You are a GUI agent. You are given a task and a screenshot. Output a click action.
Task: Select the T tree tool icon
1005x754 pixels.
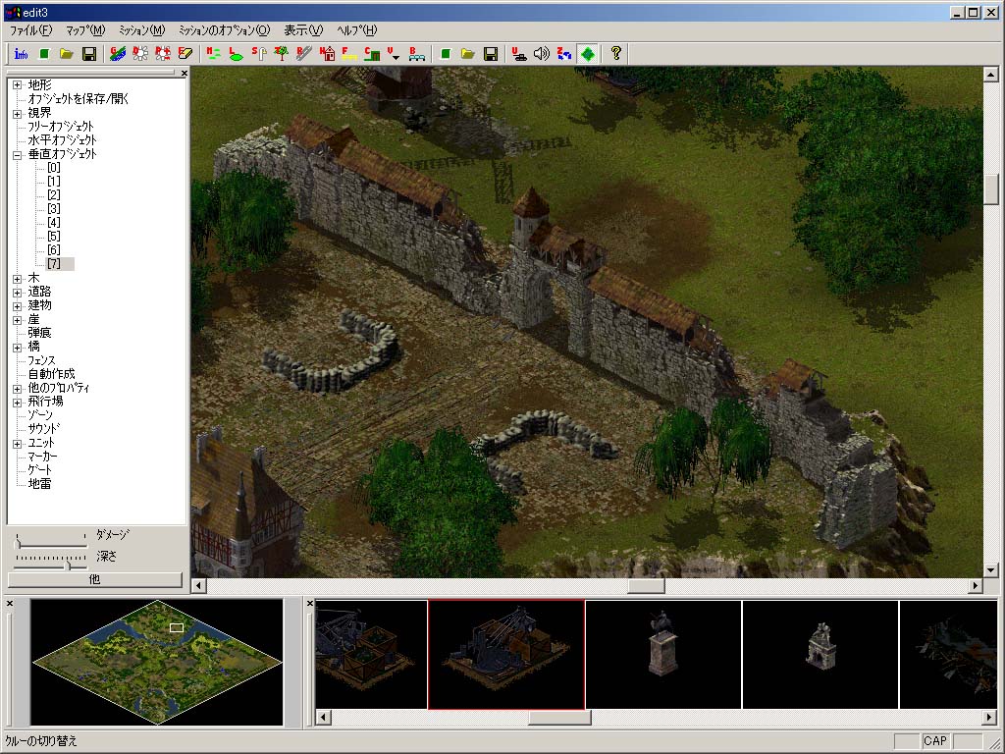click(x=281, y=54)
